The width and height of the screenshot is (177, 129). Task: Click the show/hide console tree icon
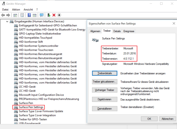15,15
